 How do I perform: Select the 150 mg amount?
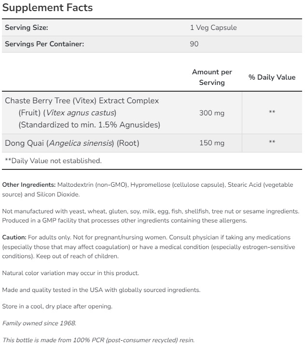[x=212, y=143]
